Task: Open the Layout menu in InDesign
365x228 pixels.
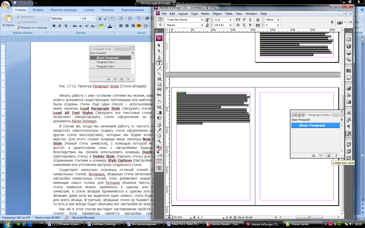Action: (x=183, y=14)
